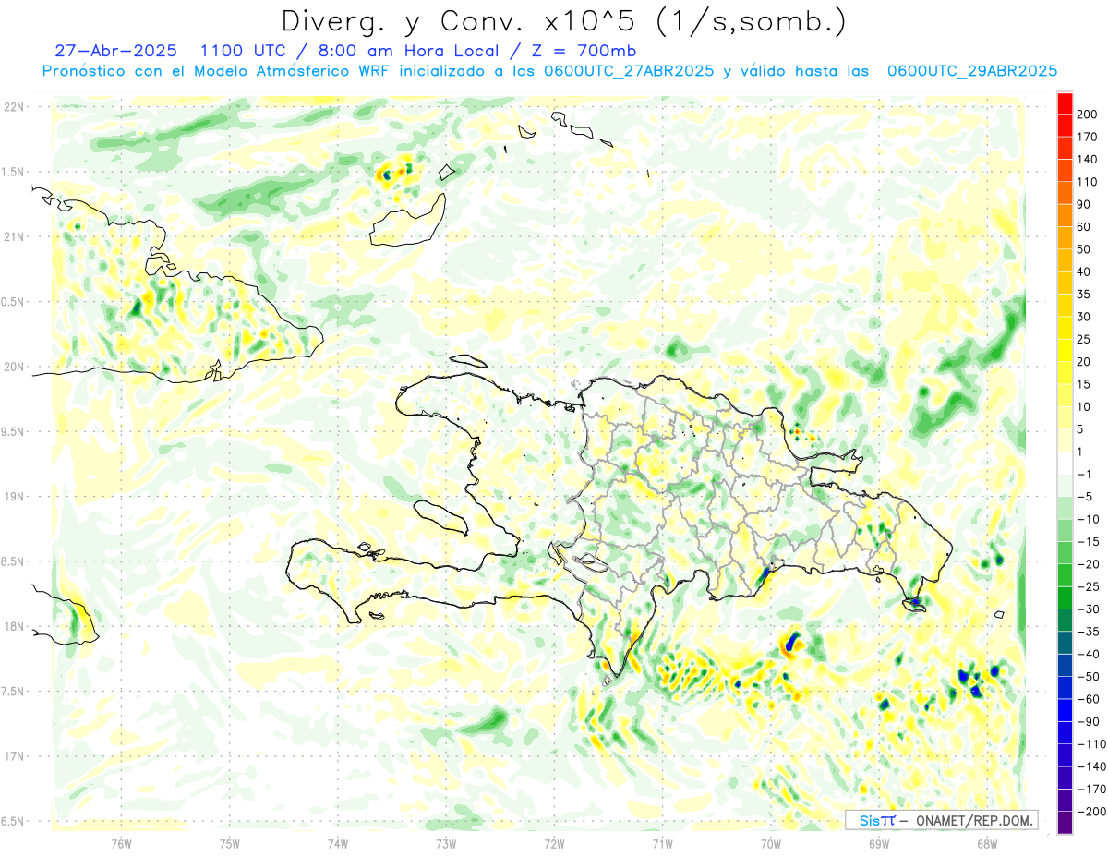Click the '-200' colorbar label
Viewport: 1108px width, 856px height.
[1090, 812]
